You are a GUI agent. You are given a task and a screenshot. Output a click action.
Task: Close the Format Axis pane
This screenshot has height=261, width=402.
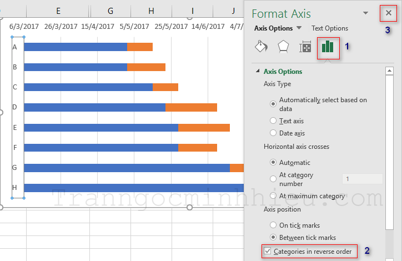pos(388,13)
